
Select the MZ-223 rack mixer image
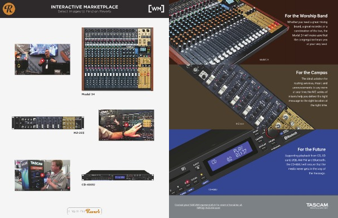pos(48,123)
